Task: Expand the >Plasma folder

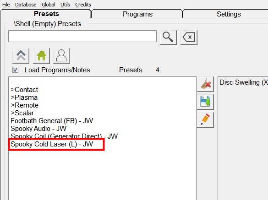Action: (x=24, y=97)
